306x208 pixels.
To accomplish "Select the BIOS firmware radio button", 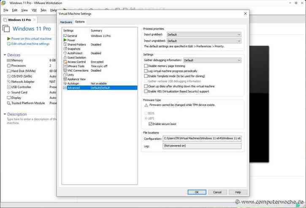I will (x=146, y=113).
